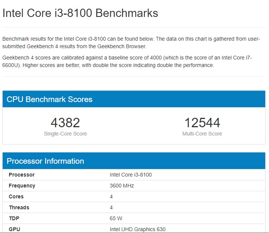Click the Intel Core i3-8100 Benchmarks heading
The image size is (269, 233).
click(x=80, y=13)
